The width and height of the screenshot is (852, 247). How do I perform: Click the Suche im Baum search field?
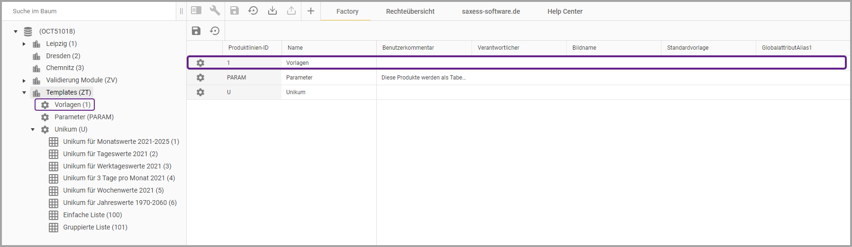click(x=90, y=11)
